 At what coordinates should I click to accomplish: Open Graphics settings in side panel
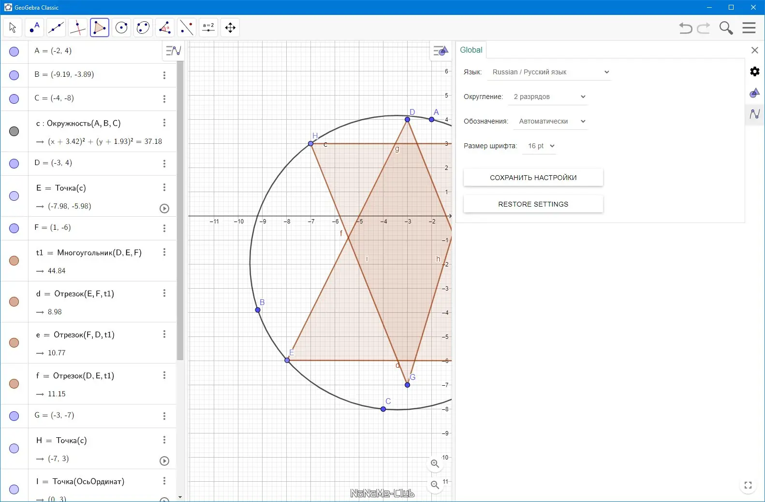pos(755,93)
